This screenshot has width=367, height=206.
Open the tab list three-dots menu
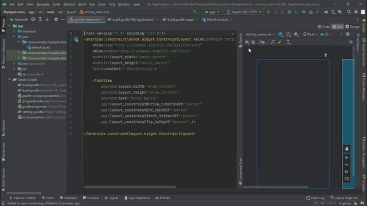tap(358, 19)
